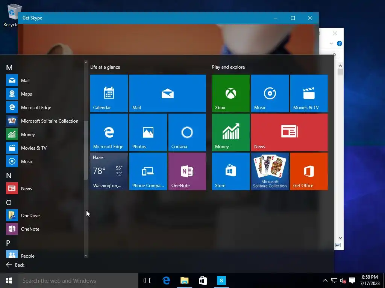The image size is (385, 288).
Task: Click the app list scroll up arrow
Action: 86,62
